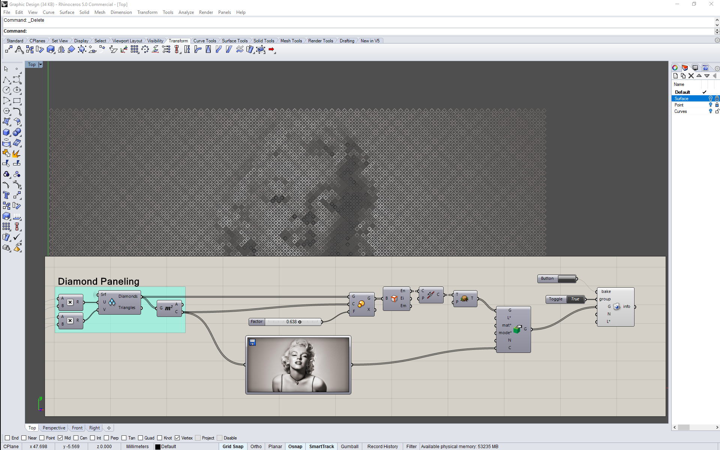Screen dimensions: 720x450
Task: Switch to the Mesh Tools toolbar tab
Action: pos(291,41)
